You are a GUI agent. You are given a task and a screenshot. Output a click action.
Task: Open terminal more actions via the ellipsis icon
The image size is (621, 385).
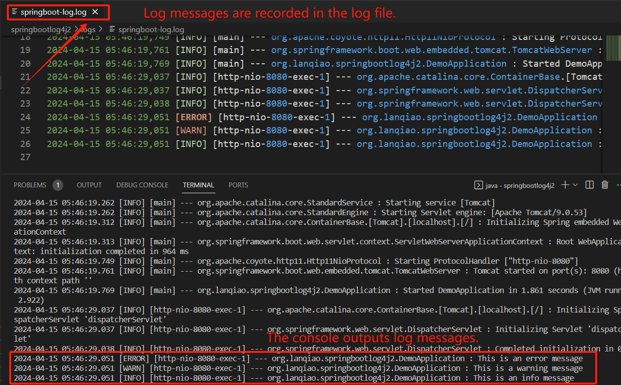click(x=619, y=184)
